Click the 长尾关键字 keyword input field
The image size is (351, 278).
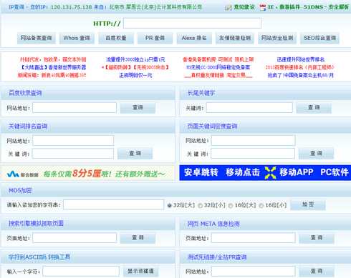[249, 108]
